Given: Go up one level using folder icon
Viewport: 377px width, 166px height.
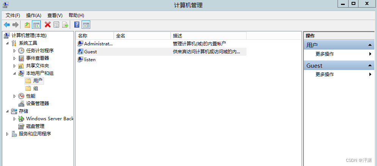Looking at the screenshot, I should click(x=27, y=25).
